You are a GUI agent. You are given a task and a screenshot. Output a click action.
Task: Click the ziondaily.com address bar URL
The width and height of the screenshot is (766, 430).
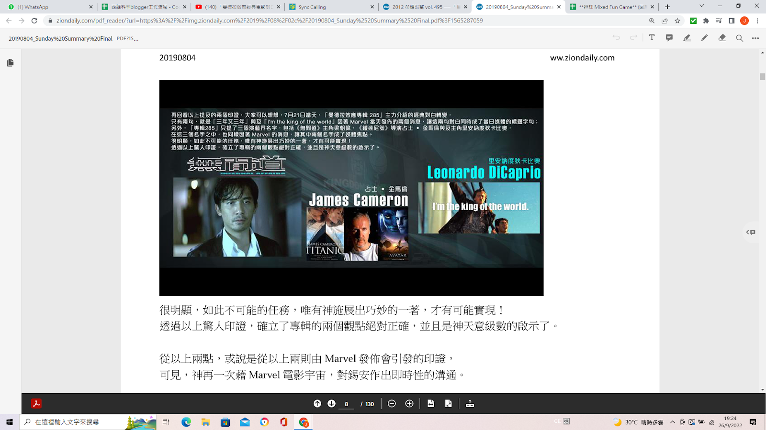(x=270, y=21)
